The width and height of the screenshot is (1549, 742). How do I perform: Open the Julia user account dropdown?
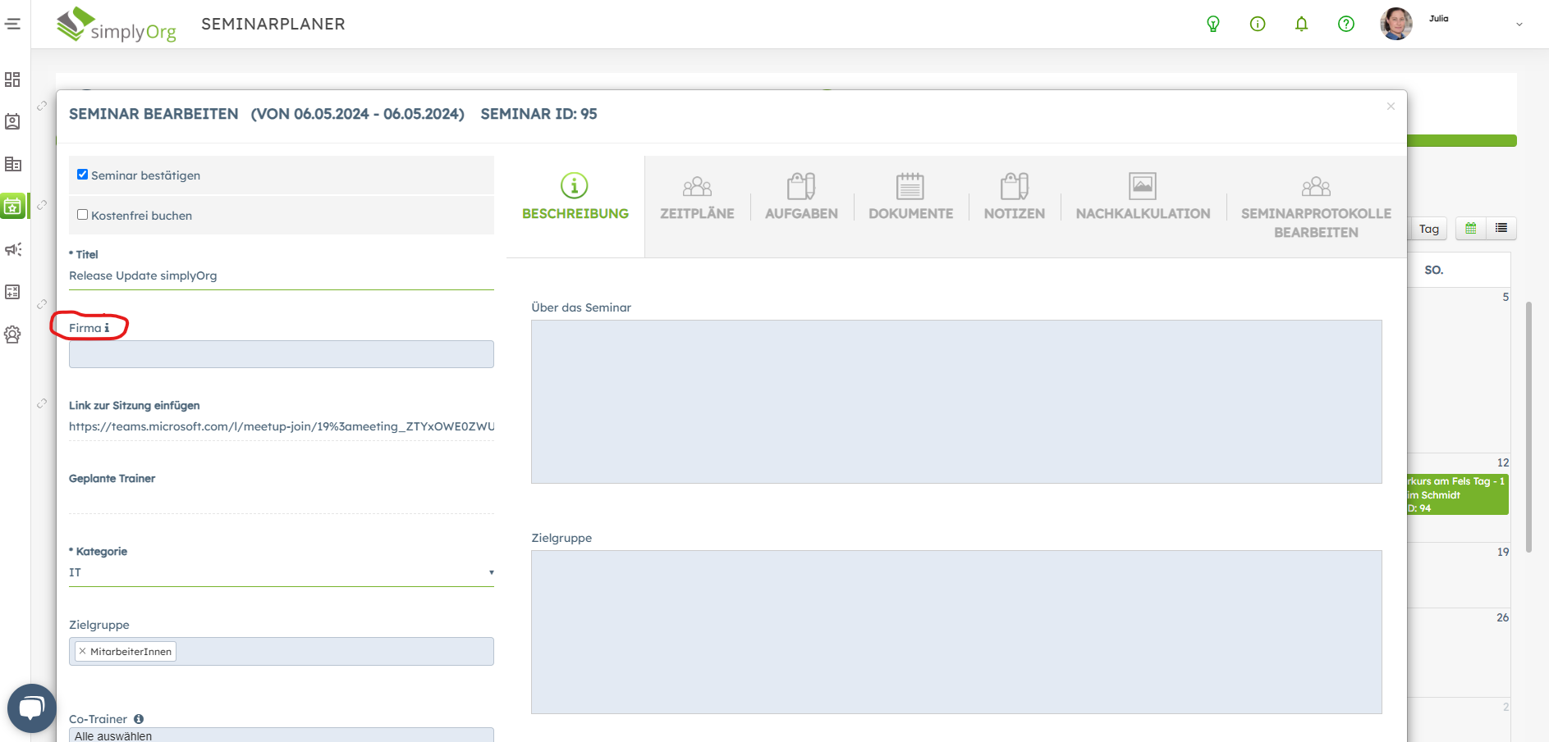1518,24
